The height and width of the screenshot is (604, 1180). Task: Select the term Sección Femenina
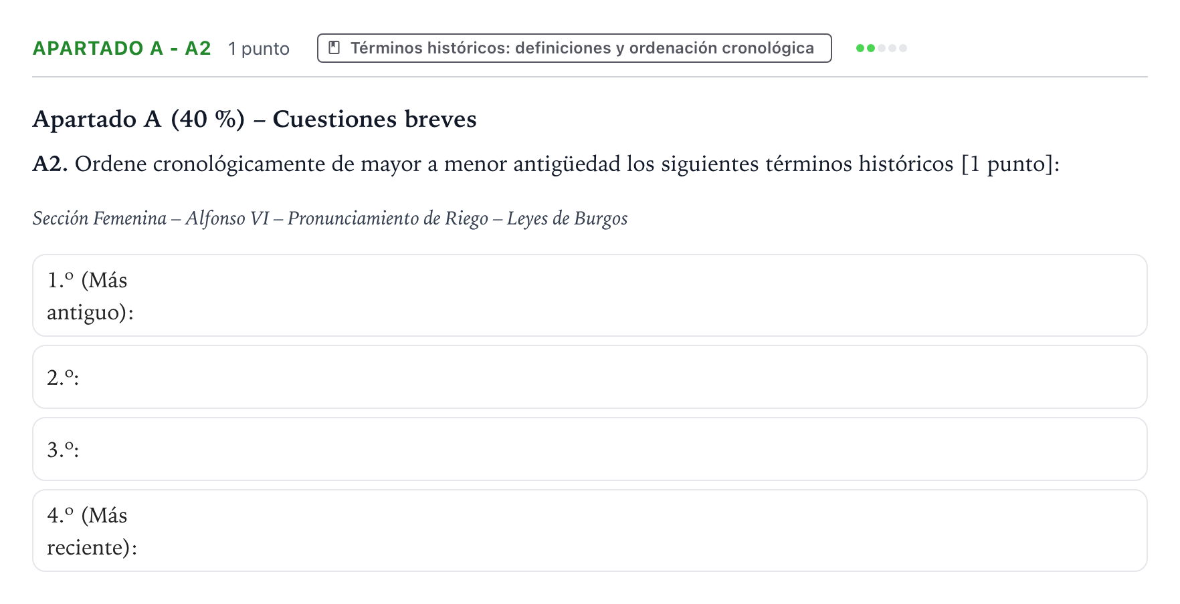tap(100, 218)
